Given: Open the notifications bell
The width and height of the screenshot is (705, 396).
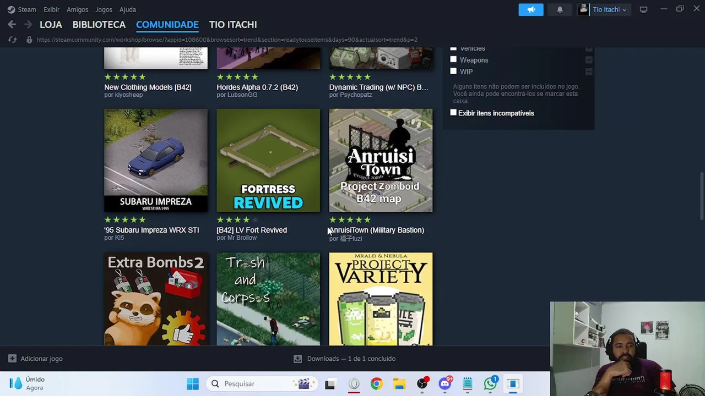Looking at the screenshot, I should (x=560, y=9).
